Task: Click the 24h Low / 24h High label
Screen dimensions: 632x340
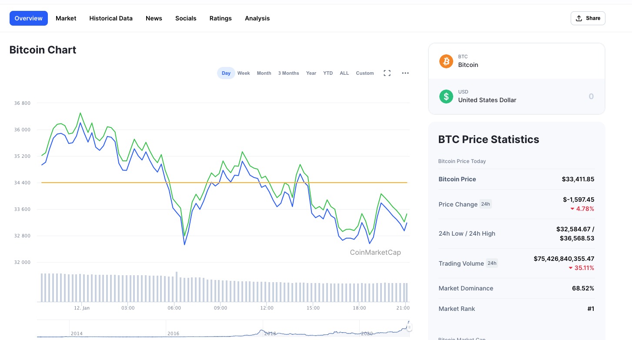Action: coord(467,233)
